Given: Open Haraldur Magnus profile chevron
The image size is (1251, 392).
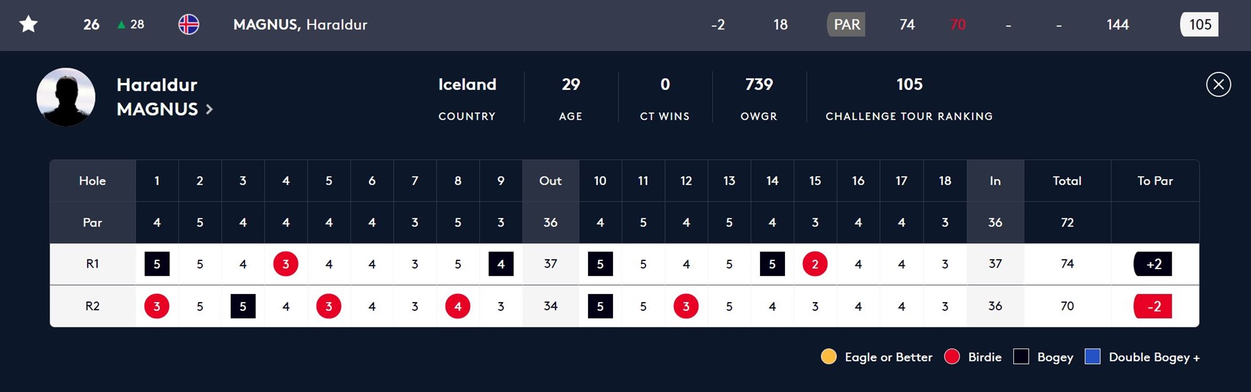Looking at the screenshot, I should click(210, 109).
